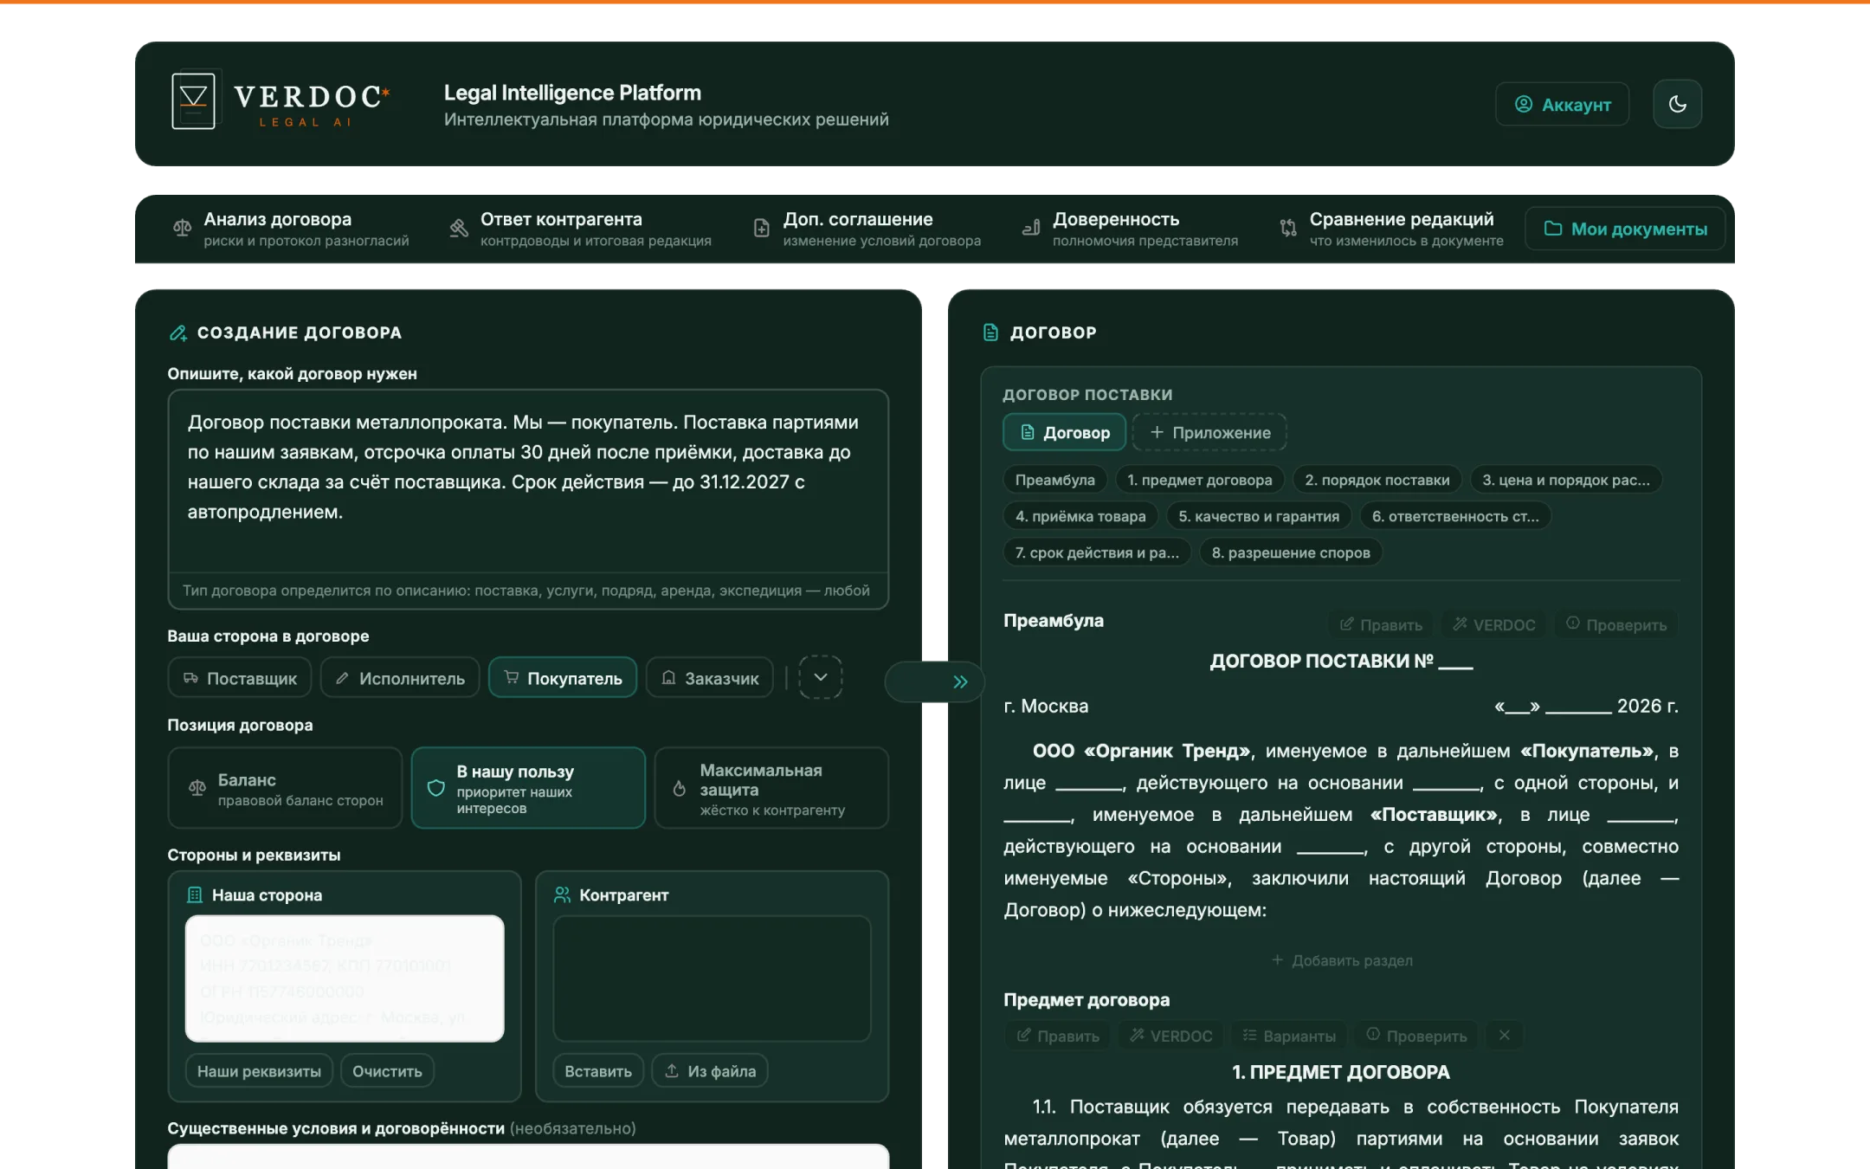Open Мои документы
Screen dimensions: 1870x1169
(1625, 229)
